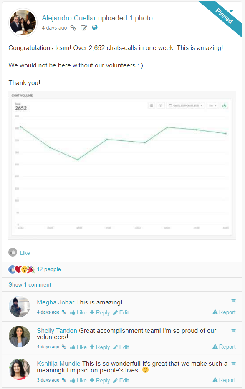View the 12 people who reacted
The image size is (245, 389).
tap(49, 269)
